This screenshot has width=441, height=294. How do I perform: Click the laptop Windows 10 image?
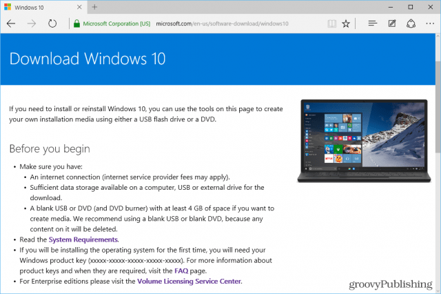364,141
